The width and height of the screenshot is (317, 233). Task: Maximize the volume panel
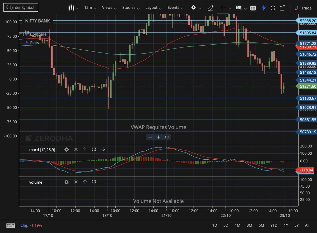[94, 182]
